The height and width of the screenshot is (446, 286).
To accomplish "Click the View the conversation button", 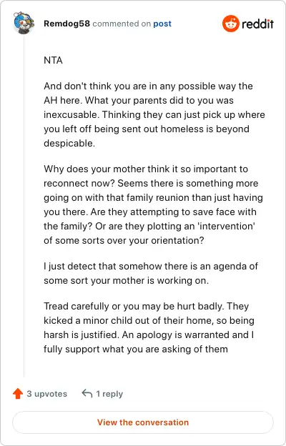I will click(x=143, y=422).
